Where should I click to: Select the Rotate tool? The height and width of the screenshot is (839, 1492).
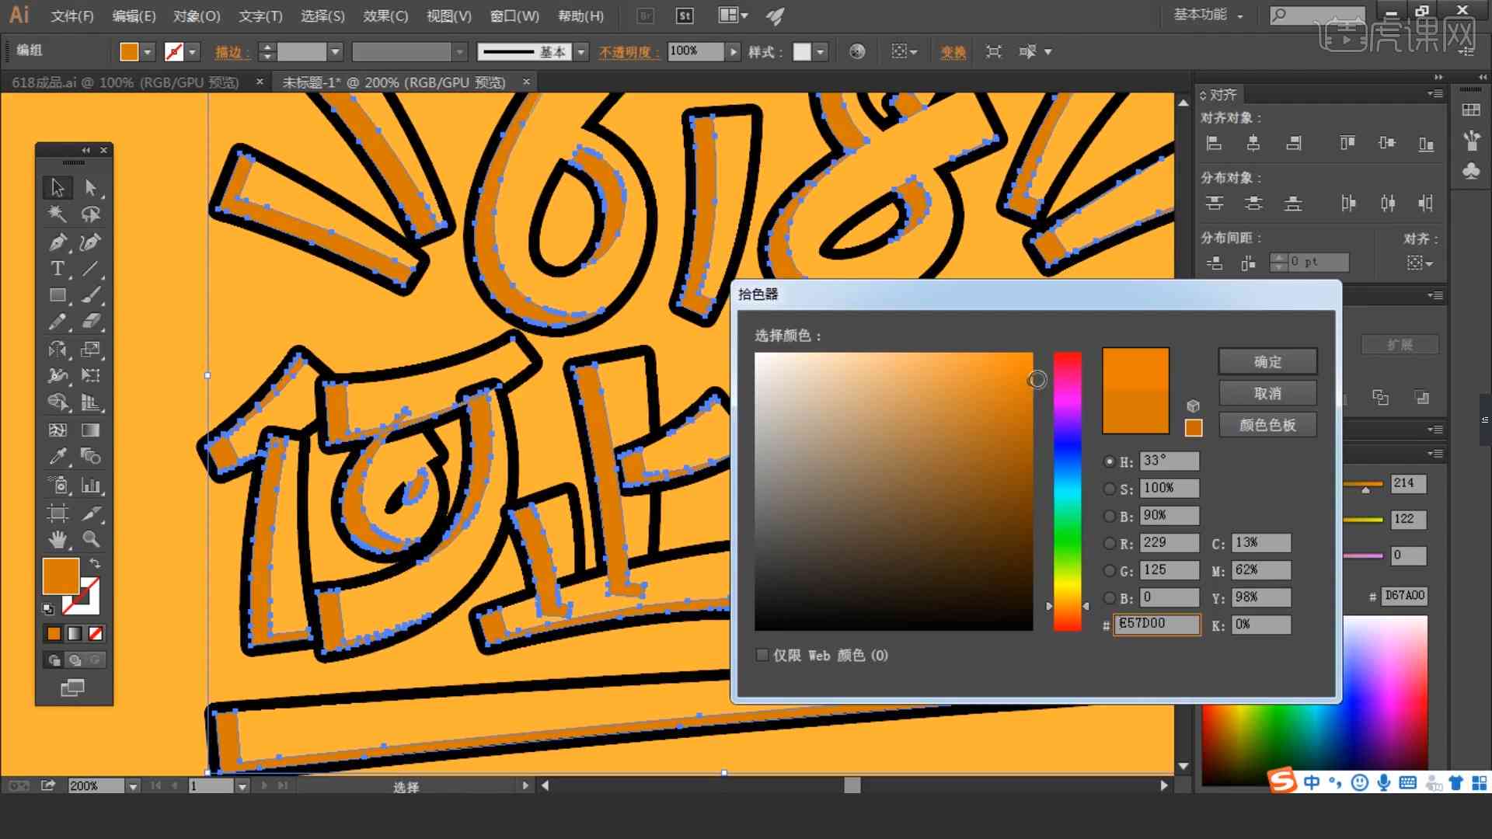58,349
